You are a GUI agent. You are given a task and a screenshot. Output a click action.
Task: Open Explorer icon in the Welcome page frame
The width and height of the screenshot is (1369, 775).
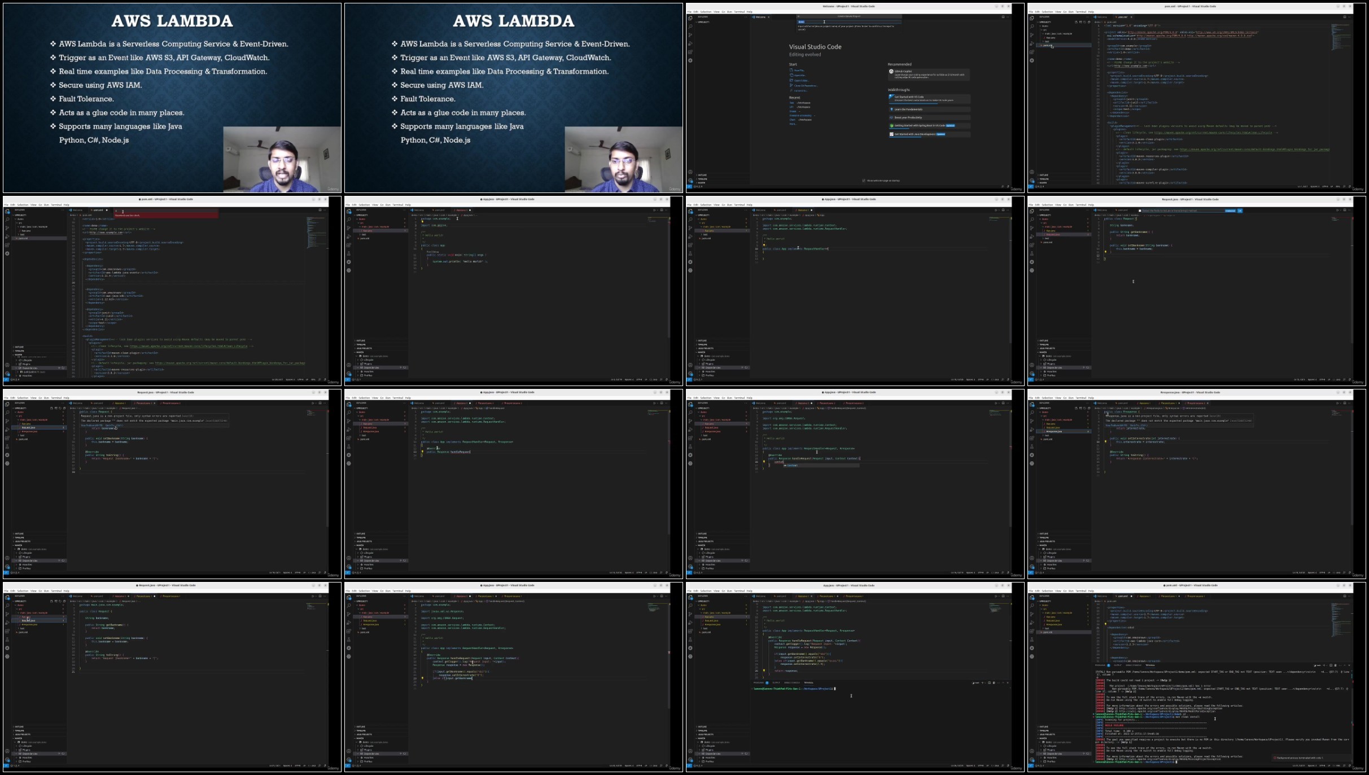click(690, 18)
